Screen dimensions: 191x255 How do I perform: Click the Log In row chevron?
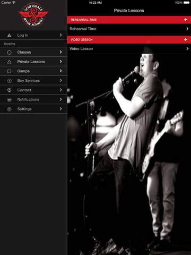[x=61, y=35]
